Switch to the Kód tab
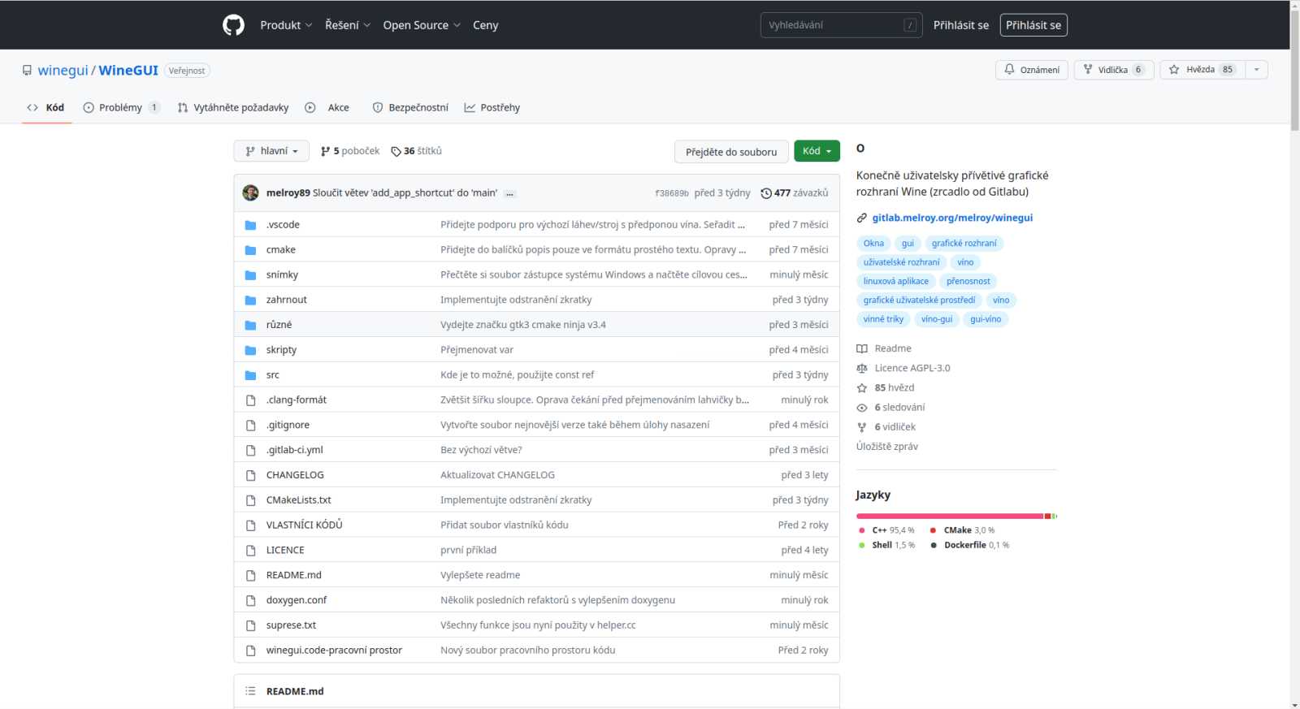1300x709 pixels. (x=46, y=107)
